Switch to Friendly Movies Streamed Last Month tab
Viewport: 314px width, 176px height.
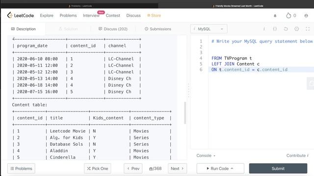coord(237,6)
